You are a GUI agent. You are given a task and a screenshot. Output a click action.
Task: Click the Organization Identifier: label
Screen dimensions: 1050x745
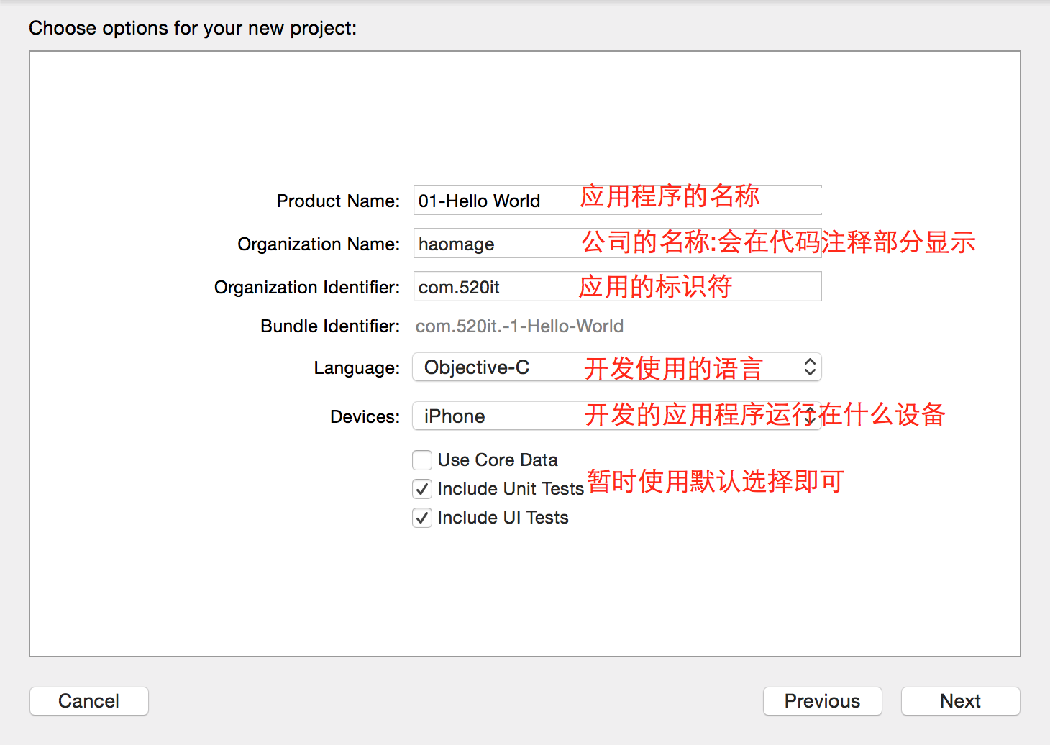(x=307, y=288)
